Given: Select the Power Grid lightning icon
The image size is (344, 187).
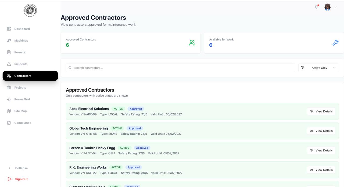Looking at the screenshot, I should pyautogui.click(x=9, y=99).
